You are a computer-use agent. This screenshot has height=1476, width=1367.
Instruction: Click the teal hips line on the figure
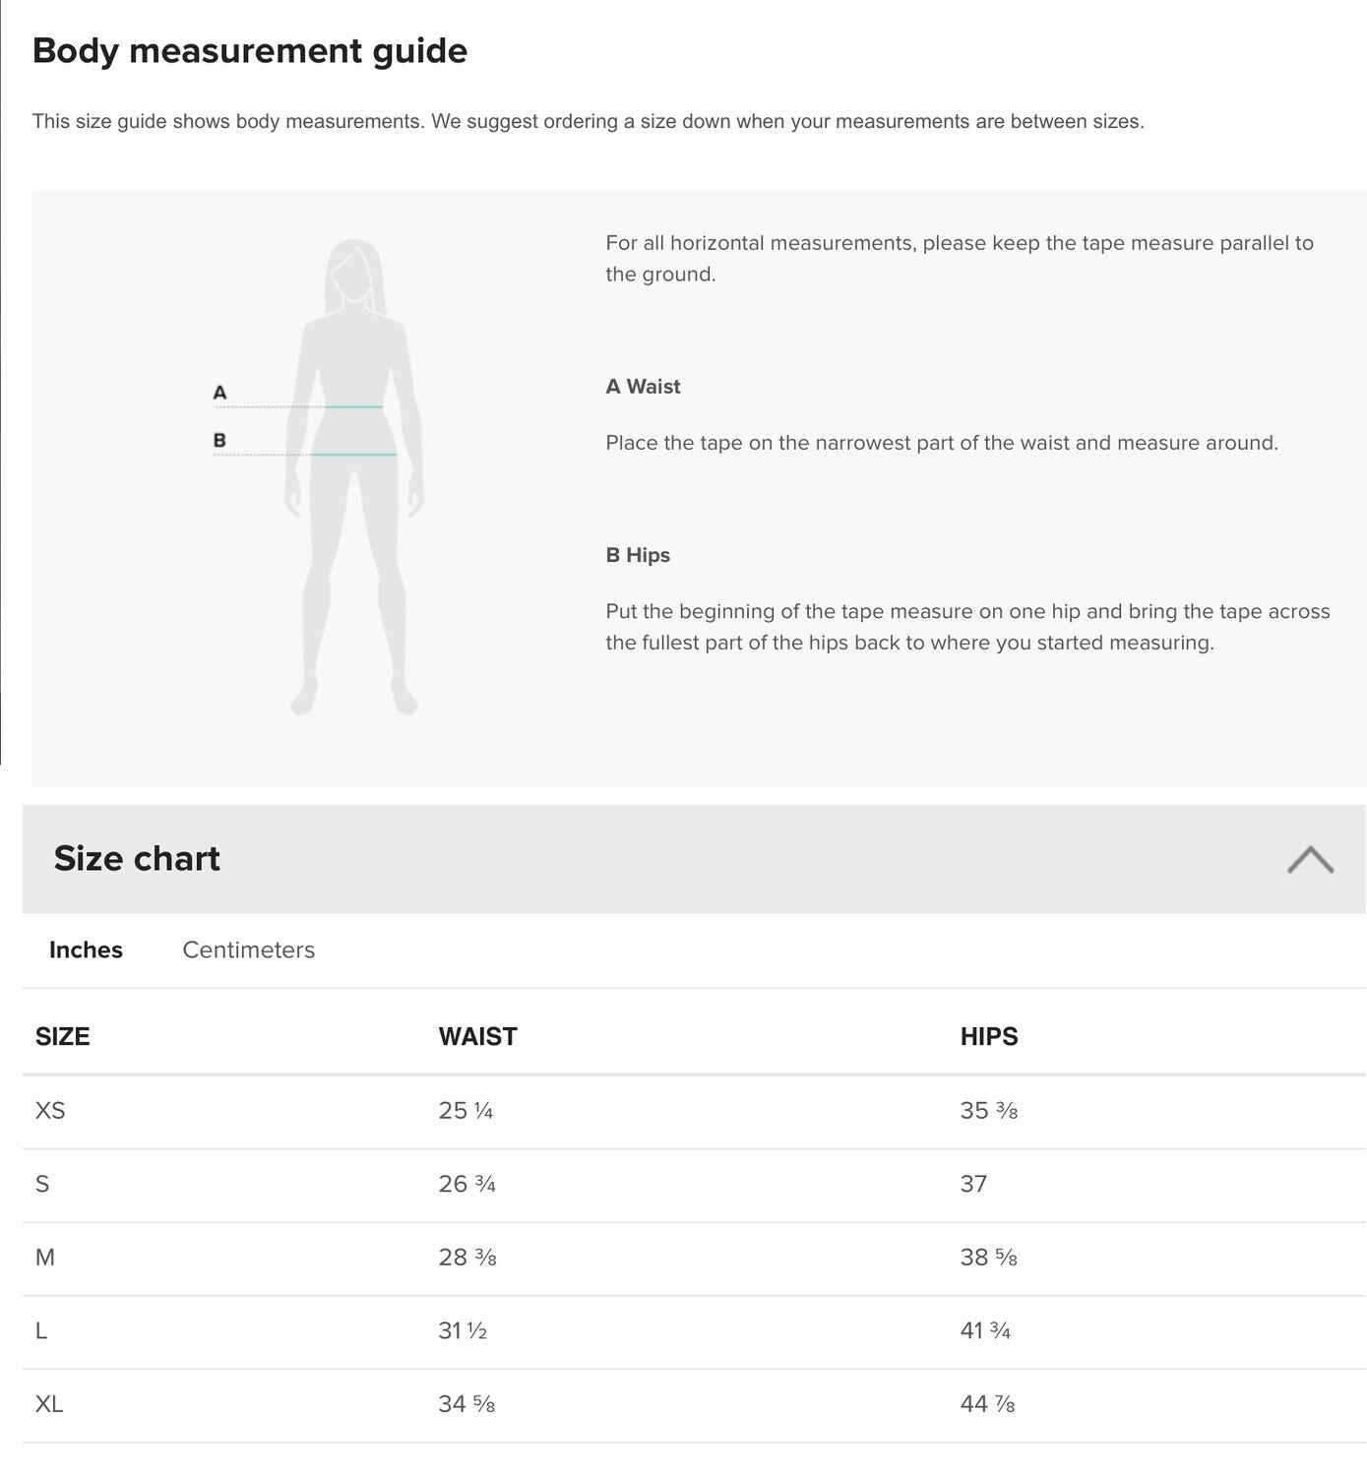[x=353, y=455]
